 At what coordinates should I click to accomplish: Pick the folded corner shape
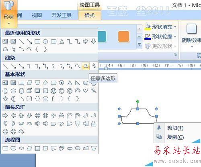tap(45, 91)
